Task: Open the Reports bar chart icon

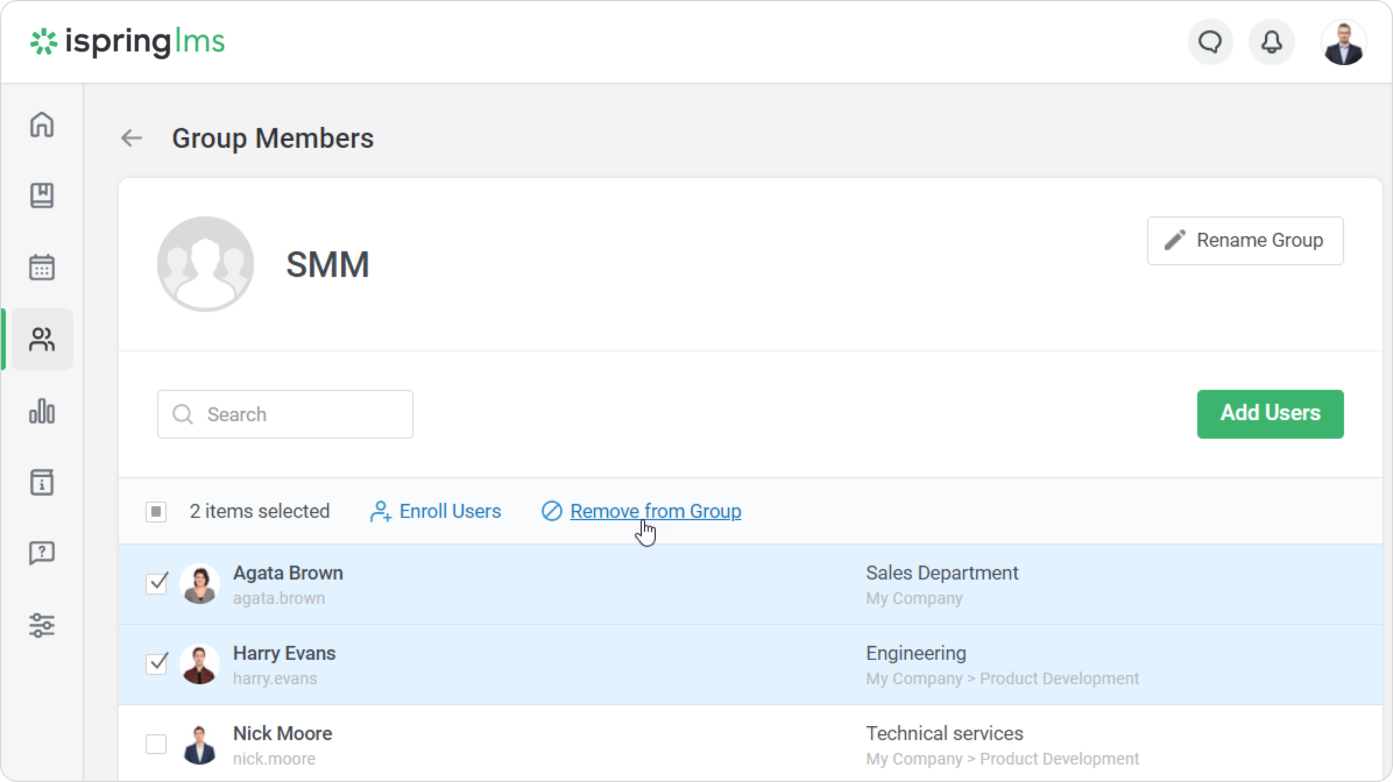Action: click(42, 411)
